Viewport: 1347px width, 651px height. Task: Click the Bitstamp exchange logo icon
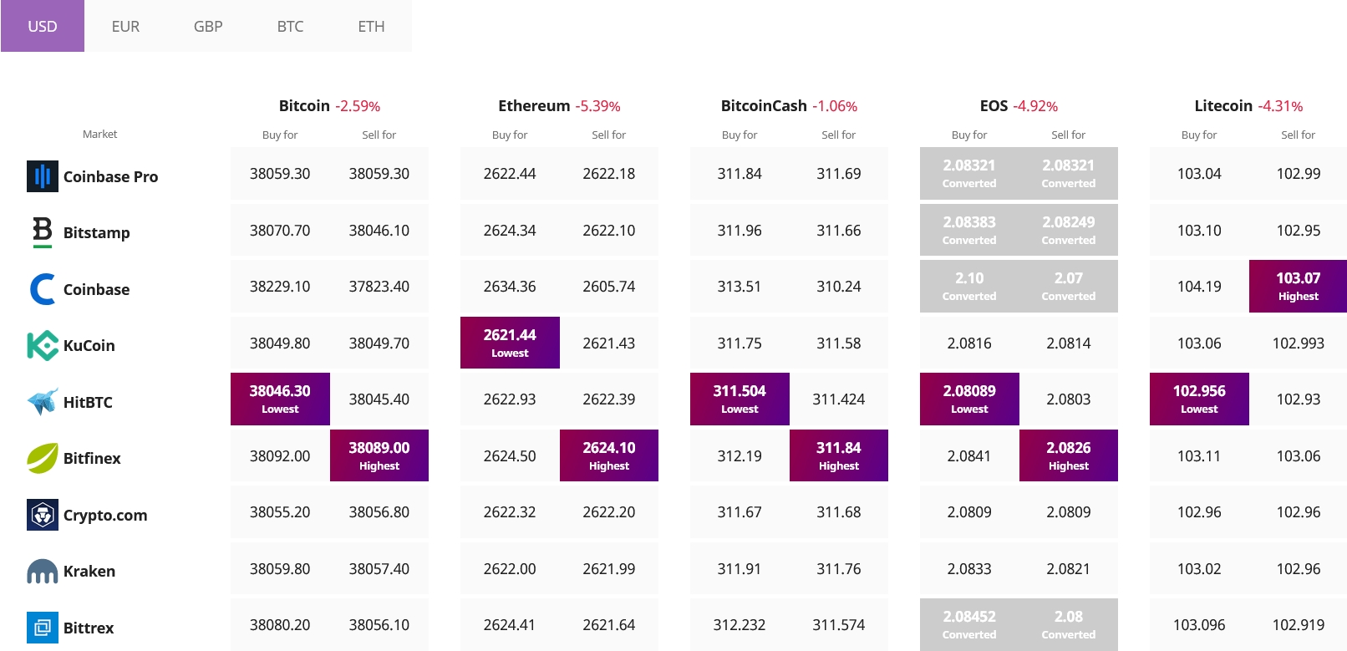[43, 232]
